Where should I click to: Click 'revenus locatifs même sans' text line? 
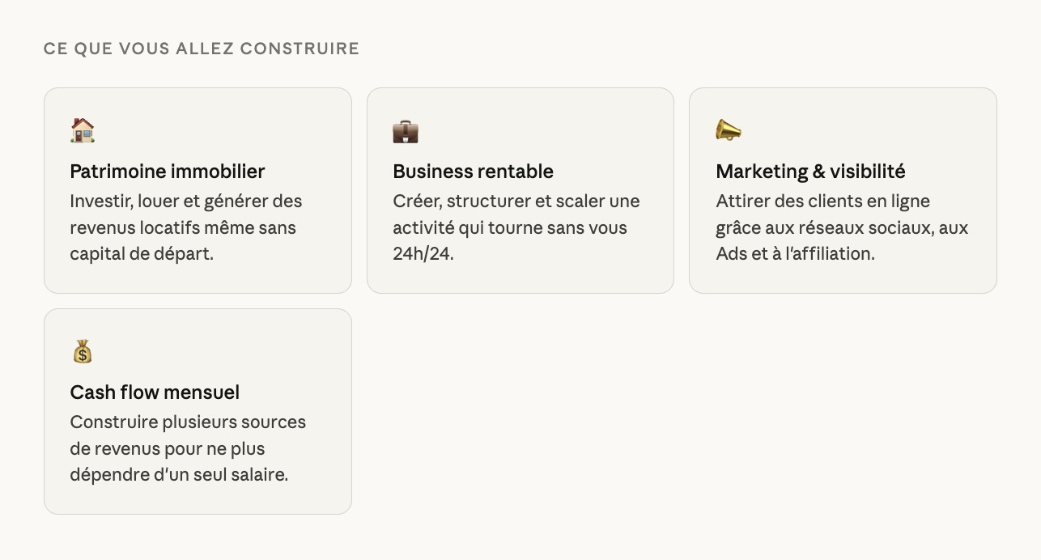(183, 227)
